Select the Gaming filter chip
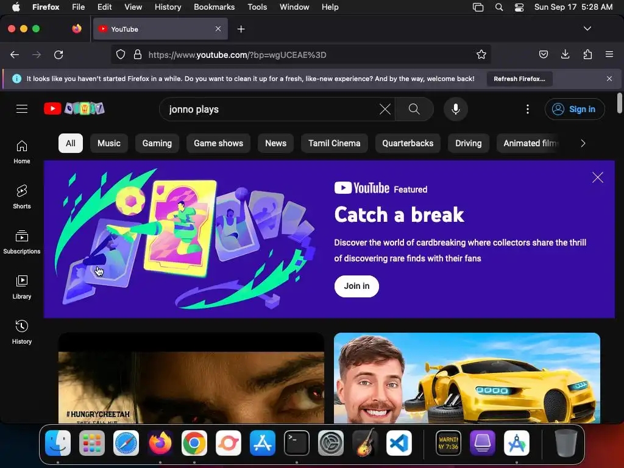The width and height of the screenshot is (624, 468). (x=157, y=143)
